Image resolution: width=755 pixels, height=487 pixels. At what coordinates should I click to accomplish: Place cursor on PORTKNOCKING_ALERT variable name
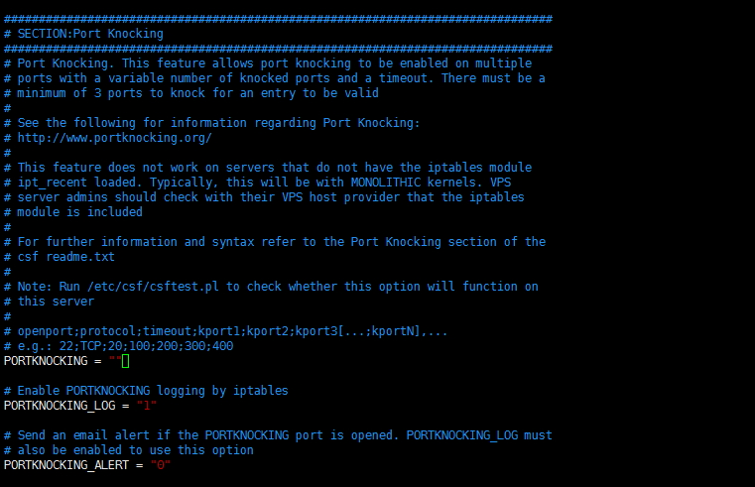(67, 465)
